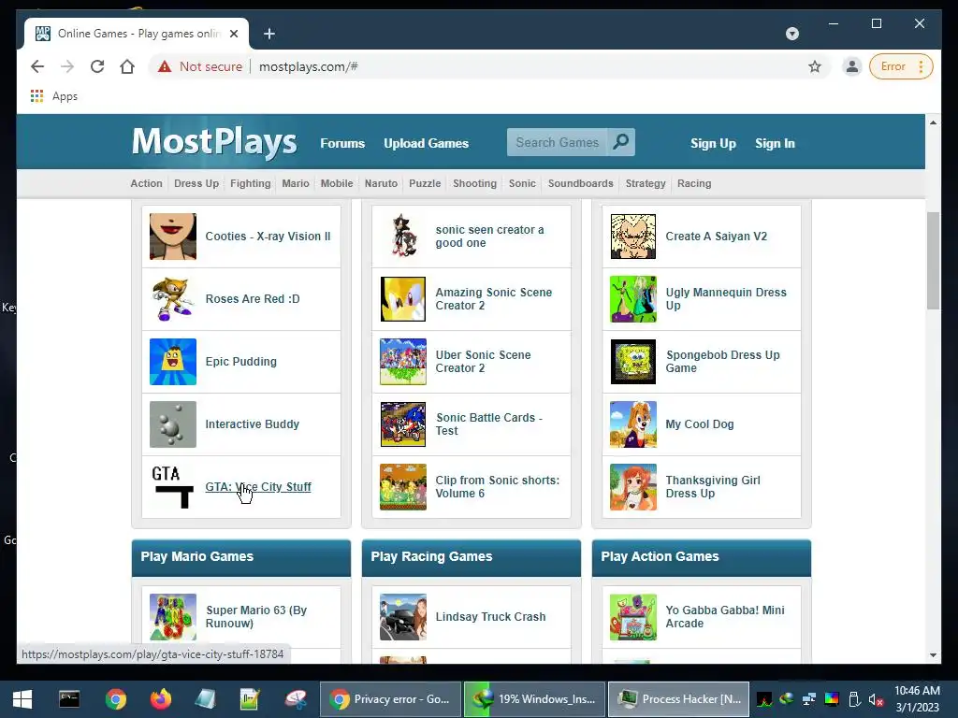This screenshot has width=958, height=718.
Task: Click the Error menu button in Chrome
Action: pyautogui.click(x=901, y=66)
